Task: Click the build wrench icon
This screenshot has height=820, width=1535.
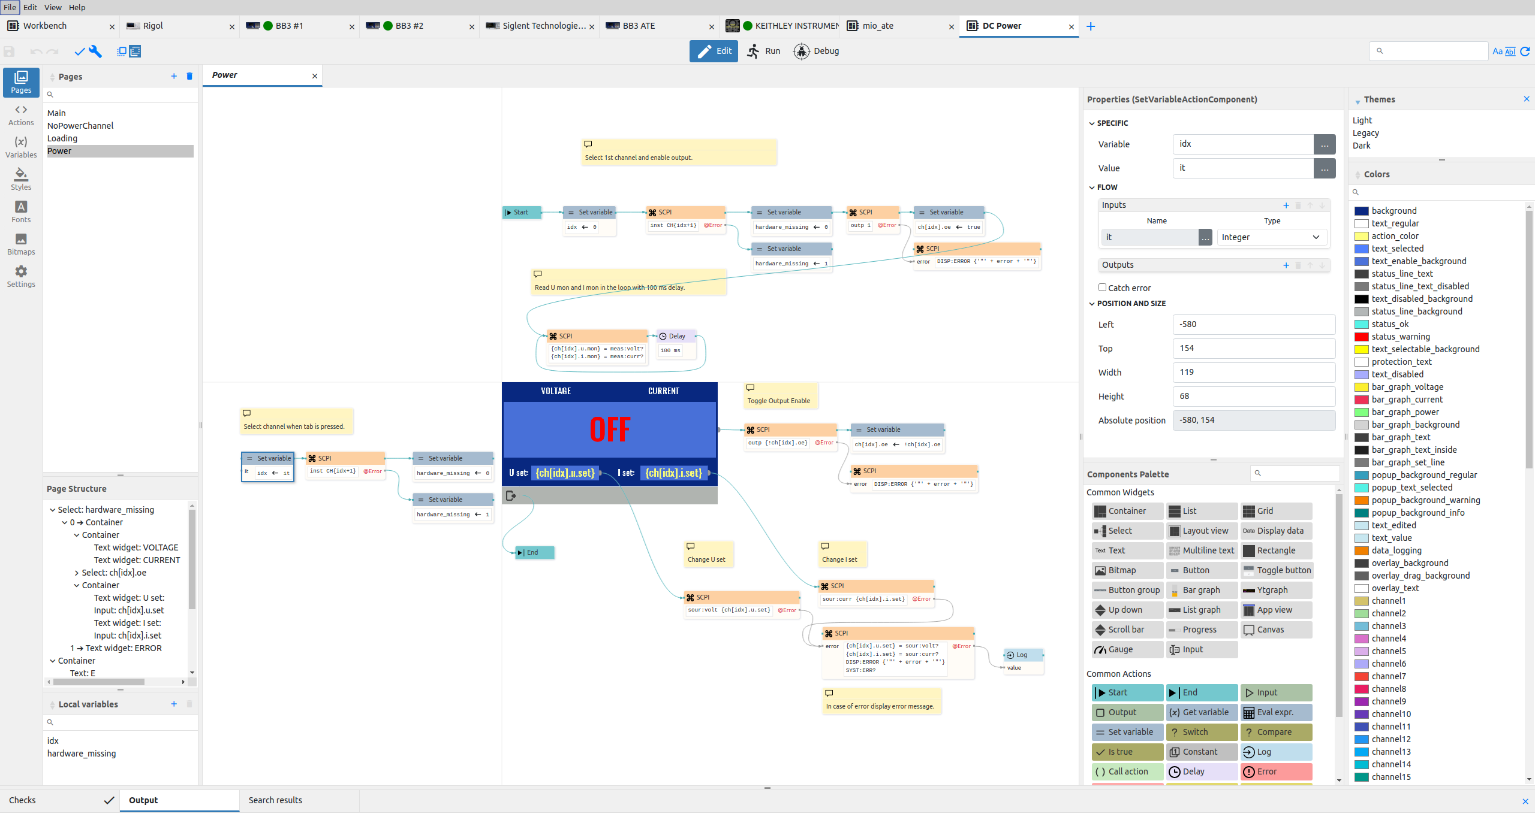Action: coord(95,52)
